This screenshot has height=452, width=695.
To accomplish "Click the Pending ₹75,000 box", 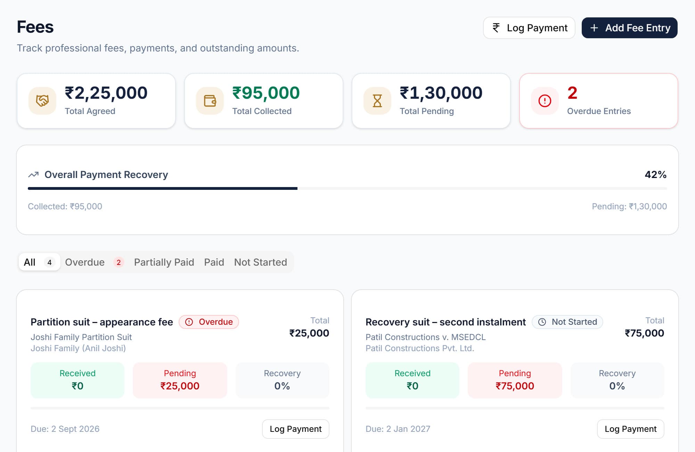I will (515, 380).
